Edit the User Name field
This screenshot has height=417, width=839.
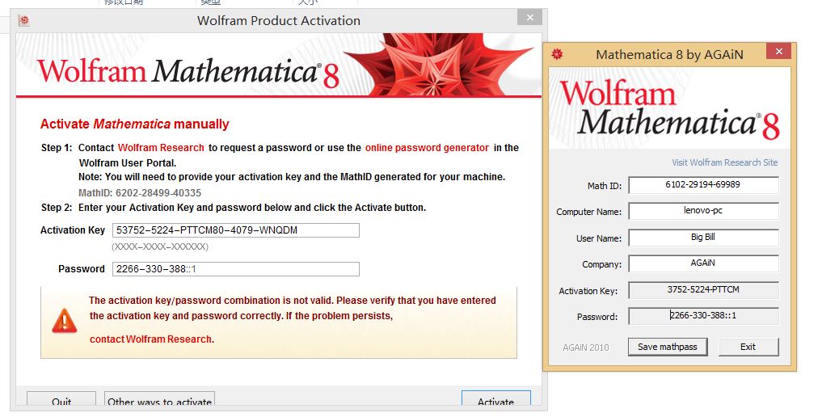coord(703,238)
